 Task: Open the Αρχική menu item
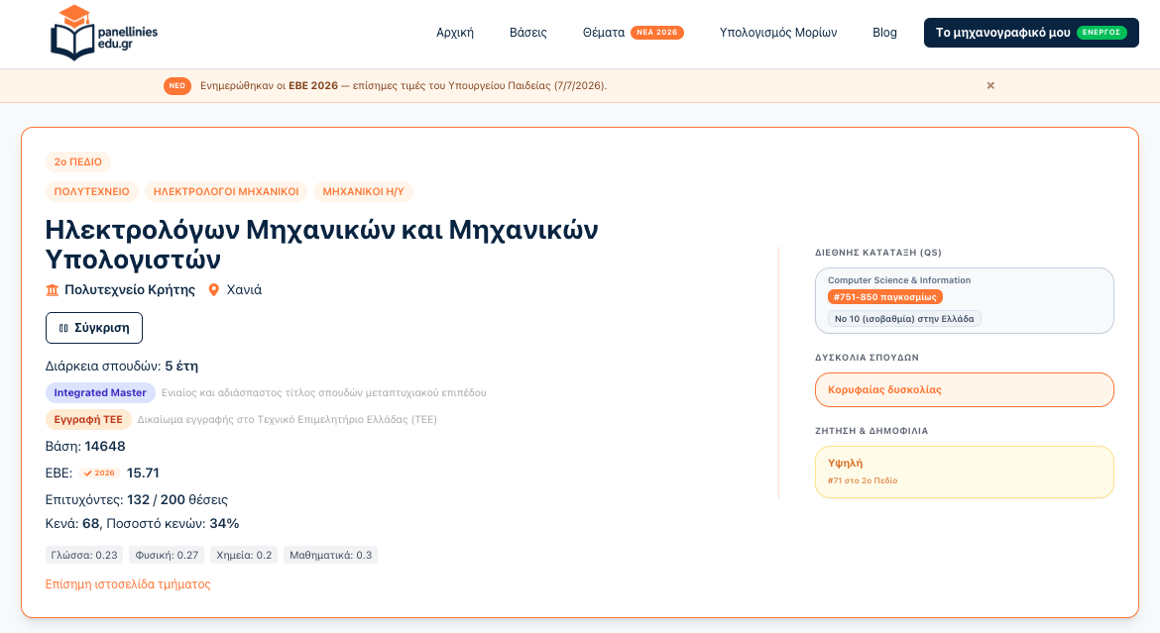(455, 33)
